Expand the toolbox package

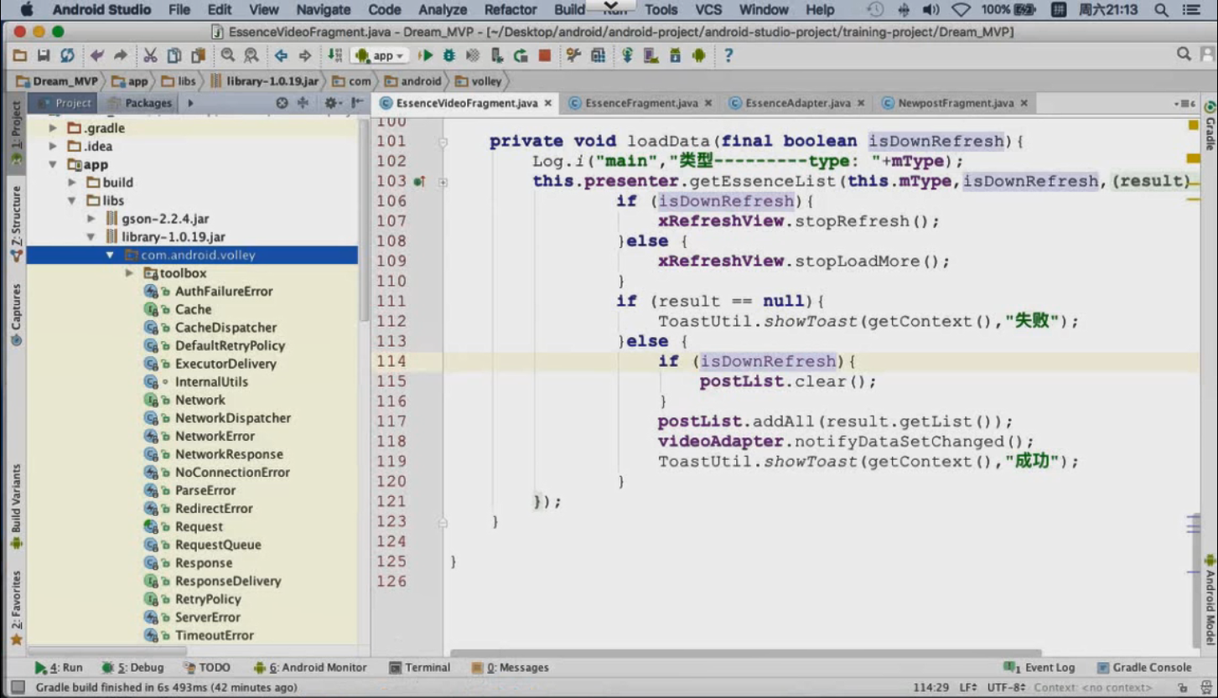(x=129, y=273)
